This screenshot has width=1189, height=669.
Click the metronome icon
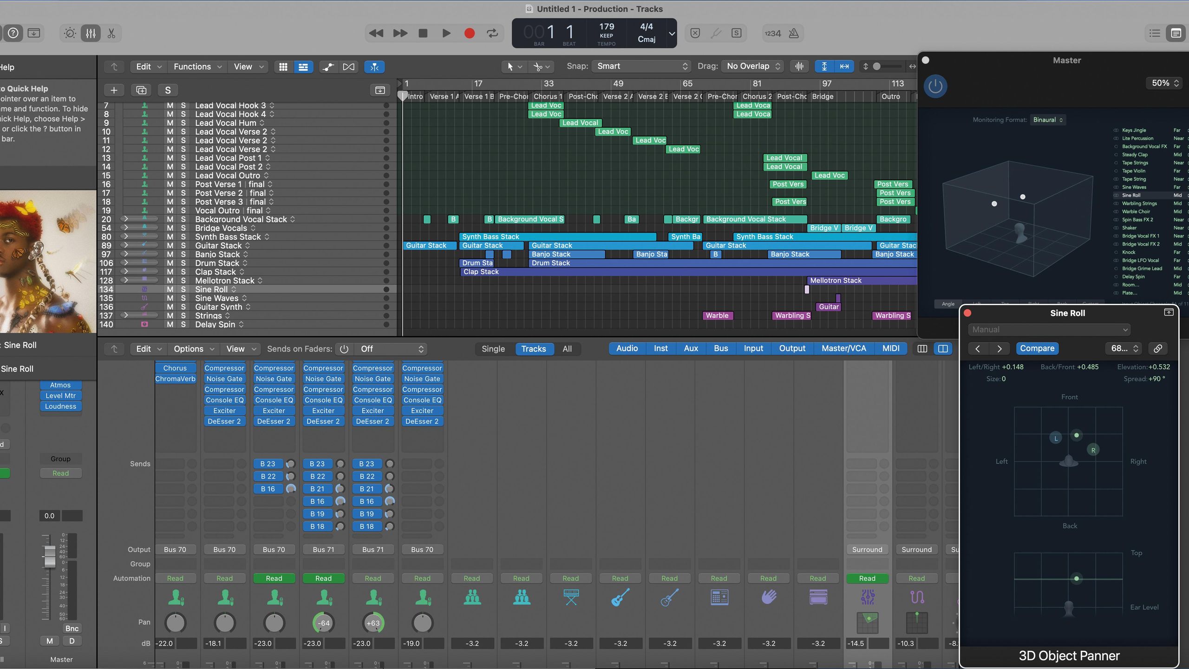[794, 33]
